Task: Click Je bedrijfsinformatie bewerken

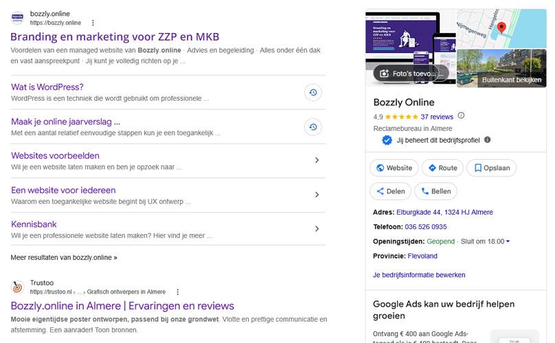Action: (x=419, y=275)
